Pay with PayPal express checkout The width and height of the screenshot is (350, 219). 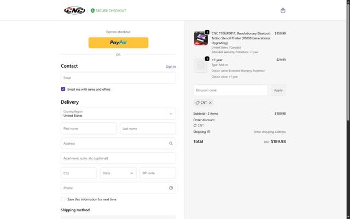coord(118,42)
